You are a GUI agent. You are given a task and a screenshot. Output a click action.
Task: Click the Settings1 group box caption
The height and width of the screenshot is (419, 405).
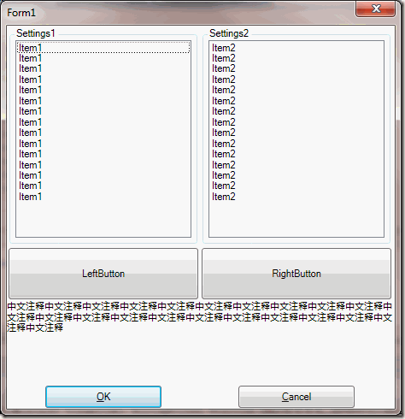click(x=35, y=33)
